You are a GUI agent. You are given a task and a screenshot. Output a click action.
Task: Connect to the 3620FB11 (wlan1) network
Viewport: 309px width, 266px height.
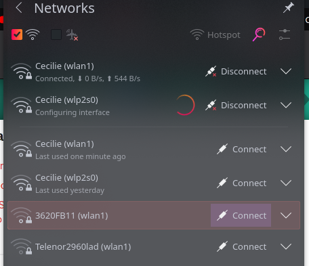point(241,215)
